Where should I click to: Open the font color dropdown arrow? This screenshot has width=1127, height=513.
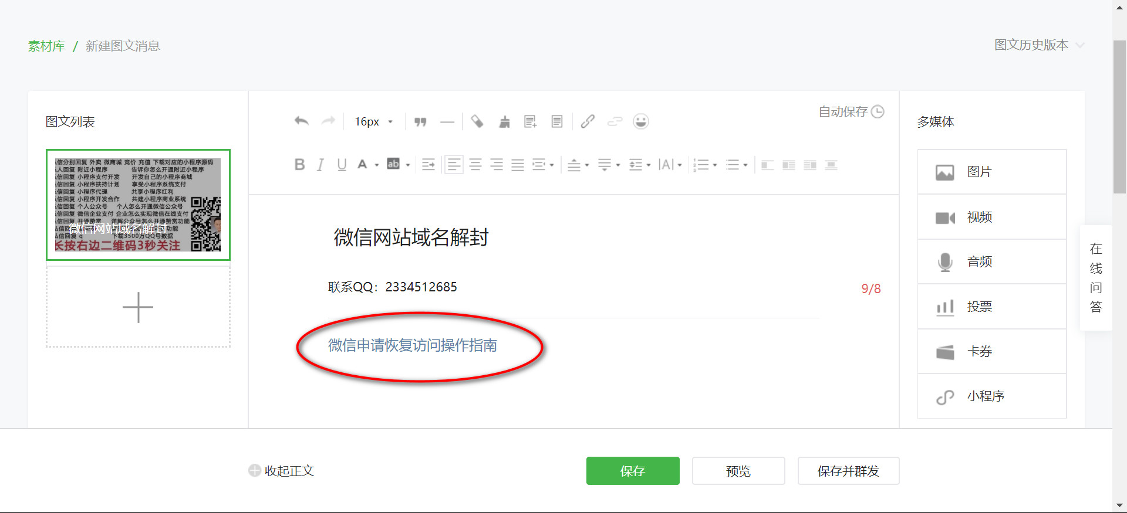377,165
